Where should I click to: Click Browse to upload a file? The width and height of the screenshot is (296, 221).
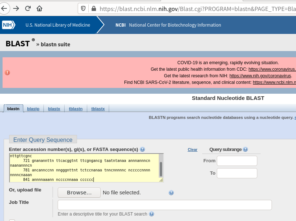point(79,193)
